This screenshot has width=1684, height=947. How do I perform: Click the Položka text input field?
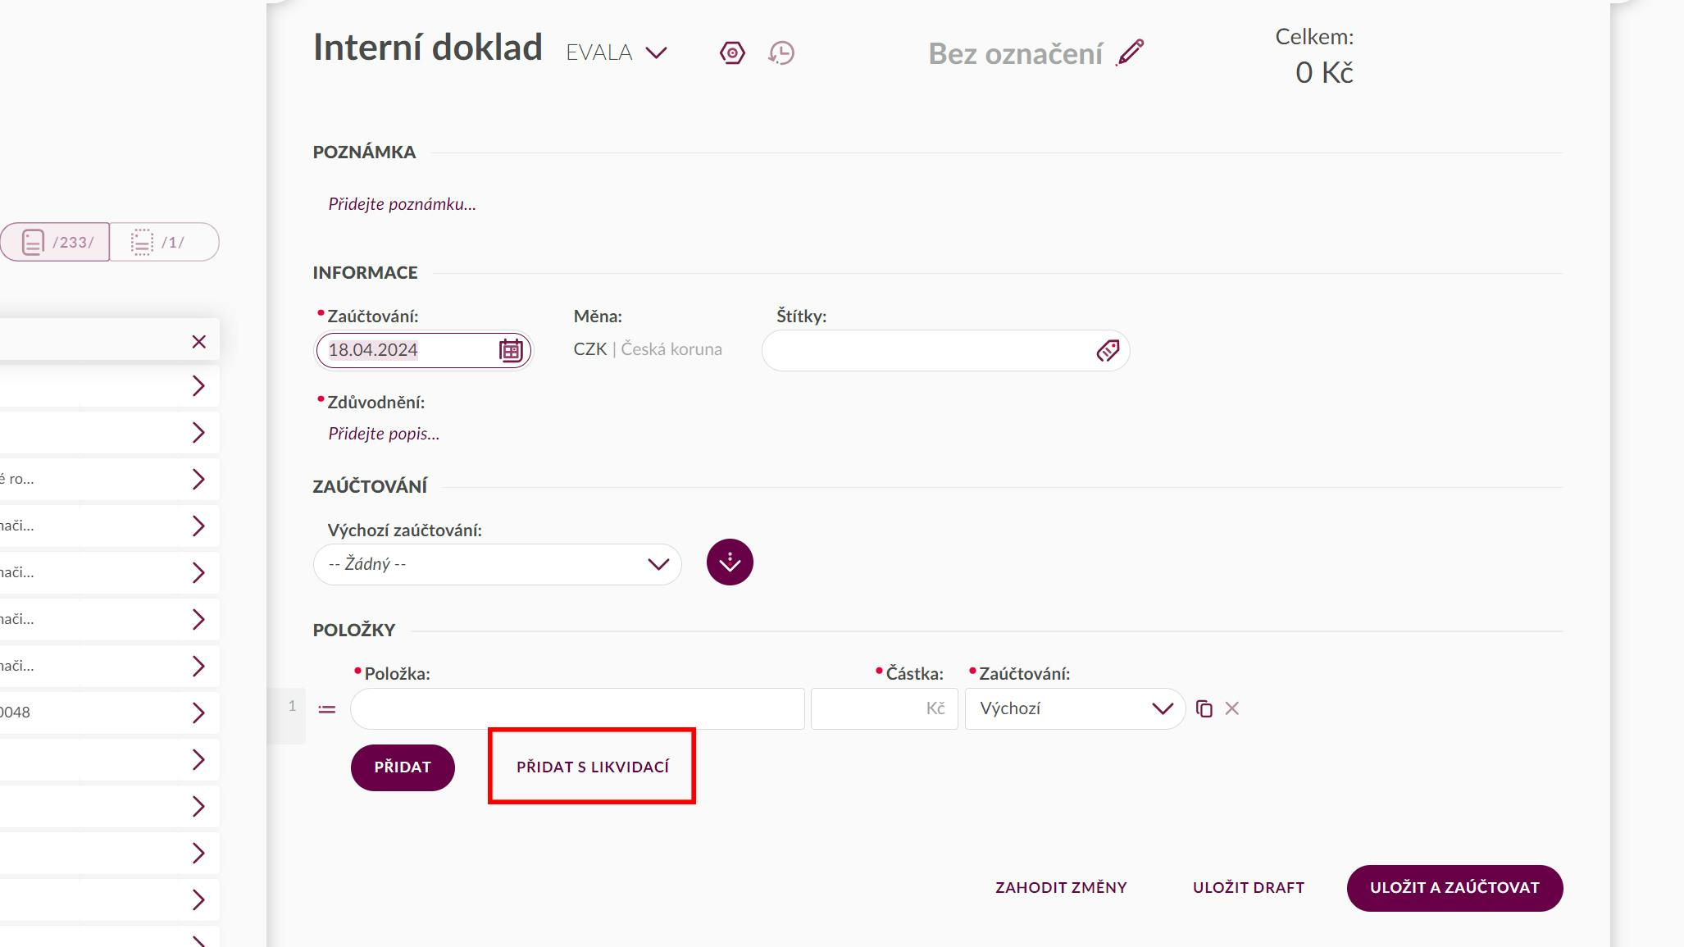coord(577,708)
